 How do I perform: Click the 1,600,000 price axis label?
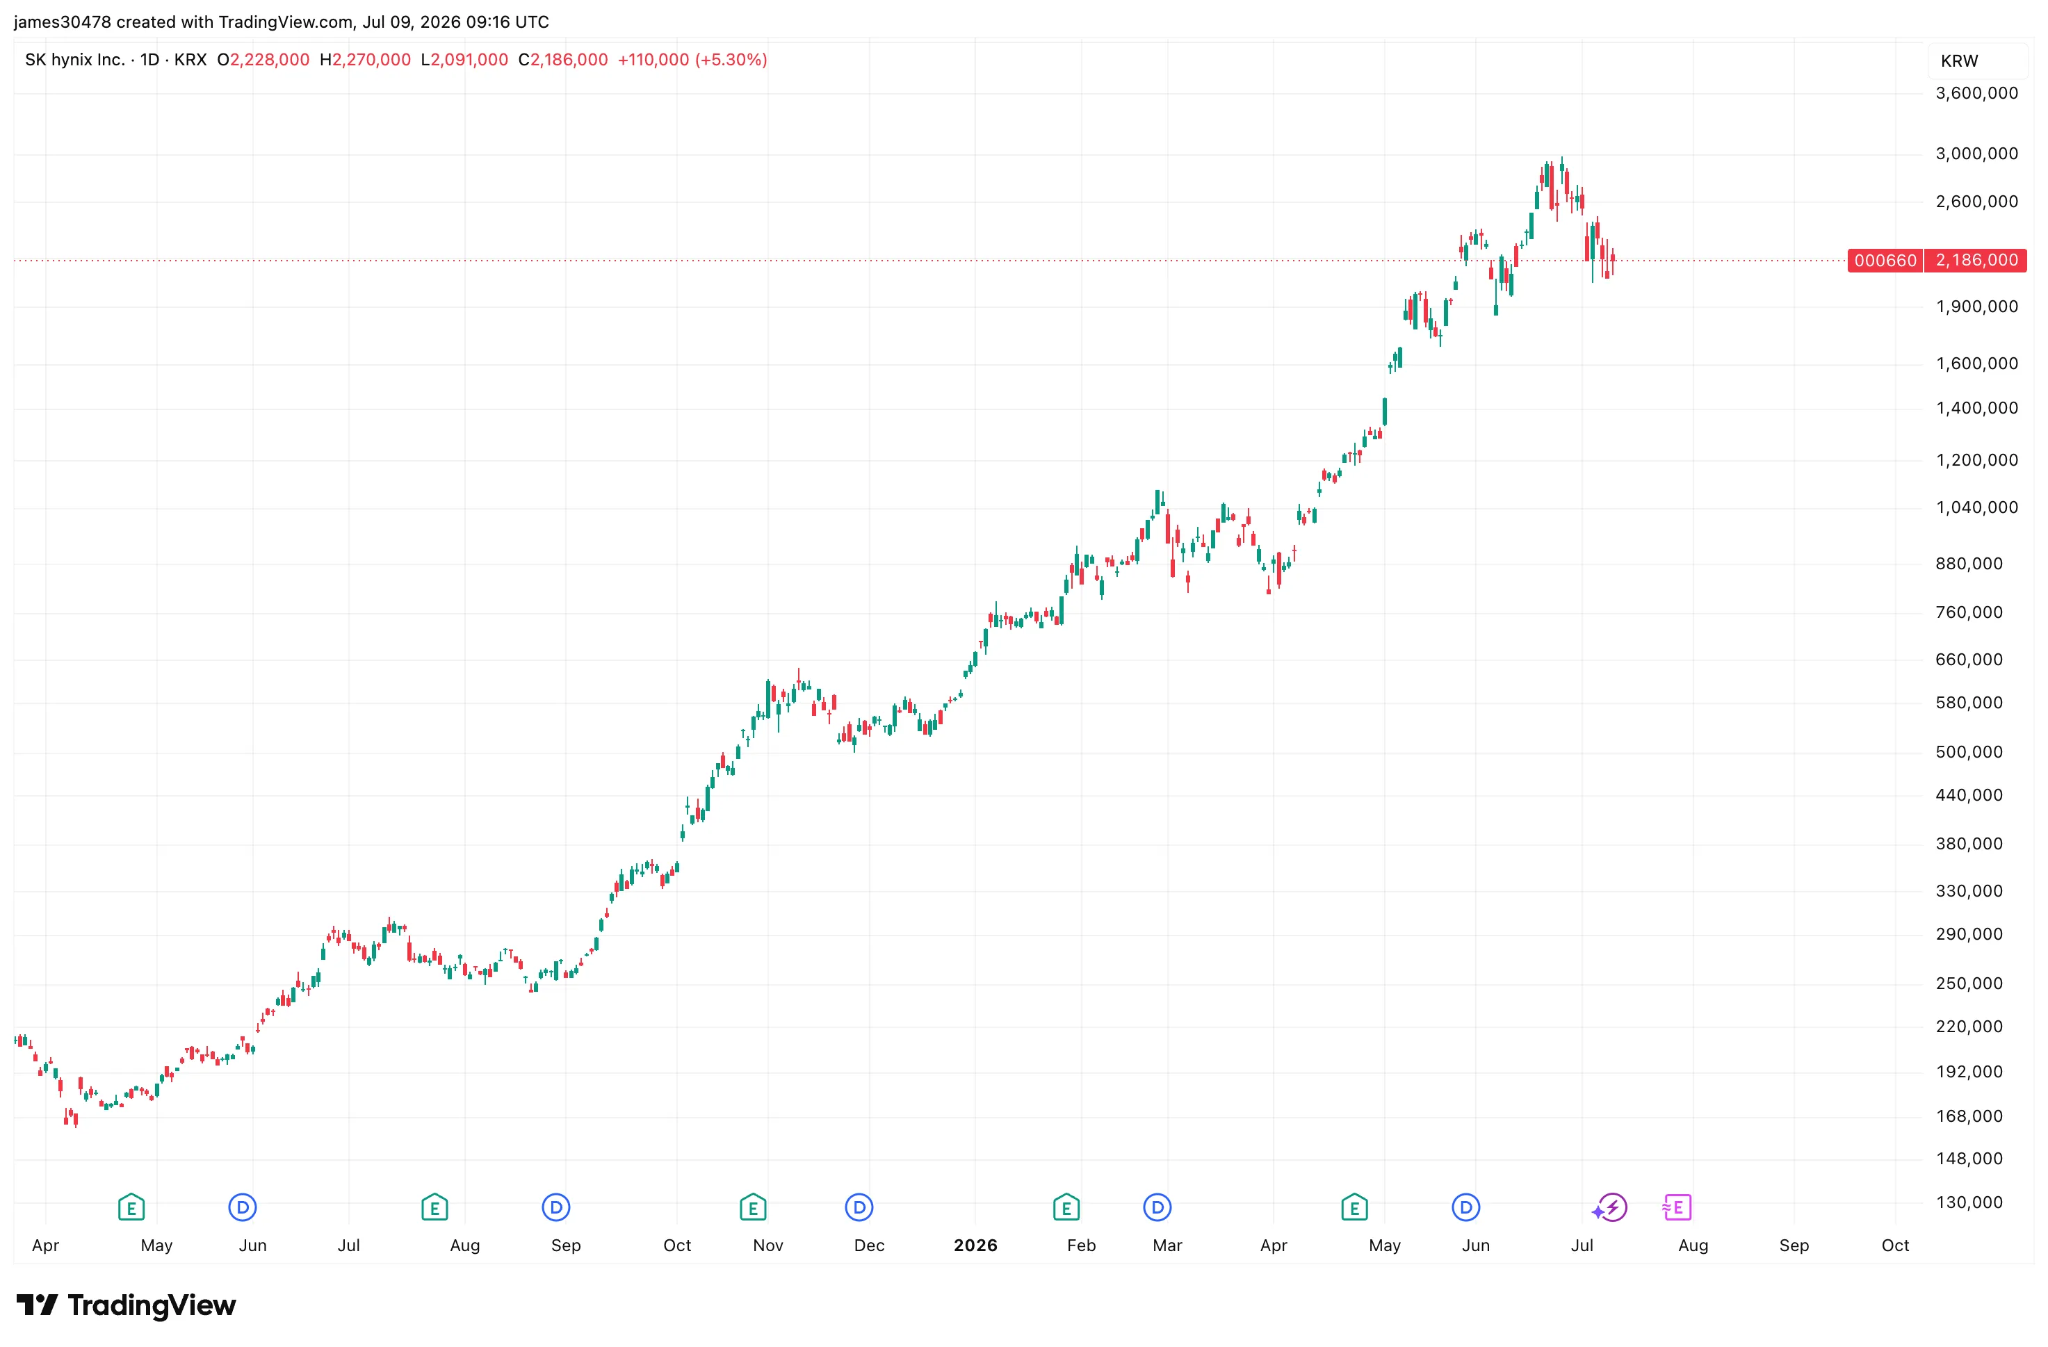click(x=1976, y=364)
